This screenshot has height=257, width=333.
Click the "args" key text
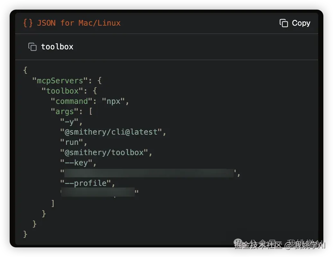pyautogui.click(x=65, y=112)
